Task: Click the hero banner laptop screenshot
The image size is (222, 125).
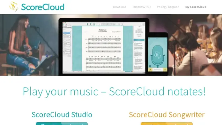Action: (104, 47)
